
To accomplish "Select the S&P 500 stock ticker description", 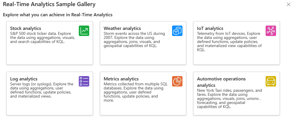I will coord(43,37).
